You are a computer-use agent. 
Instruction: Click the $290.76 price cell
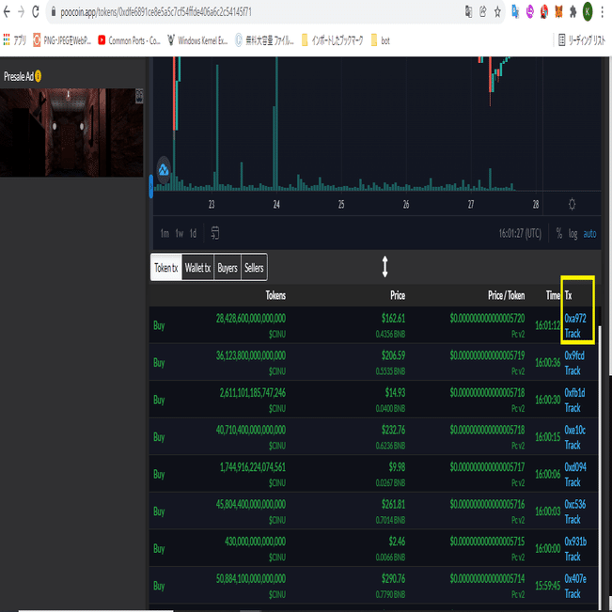393,578
